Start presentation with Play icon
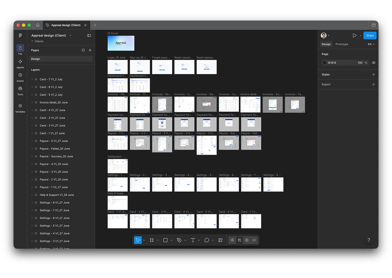Viewport: 392px width, 278px height. click(354, 36)
